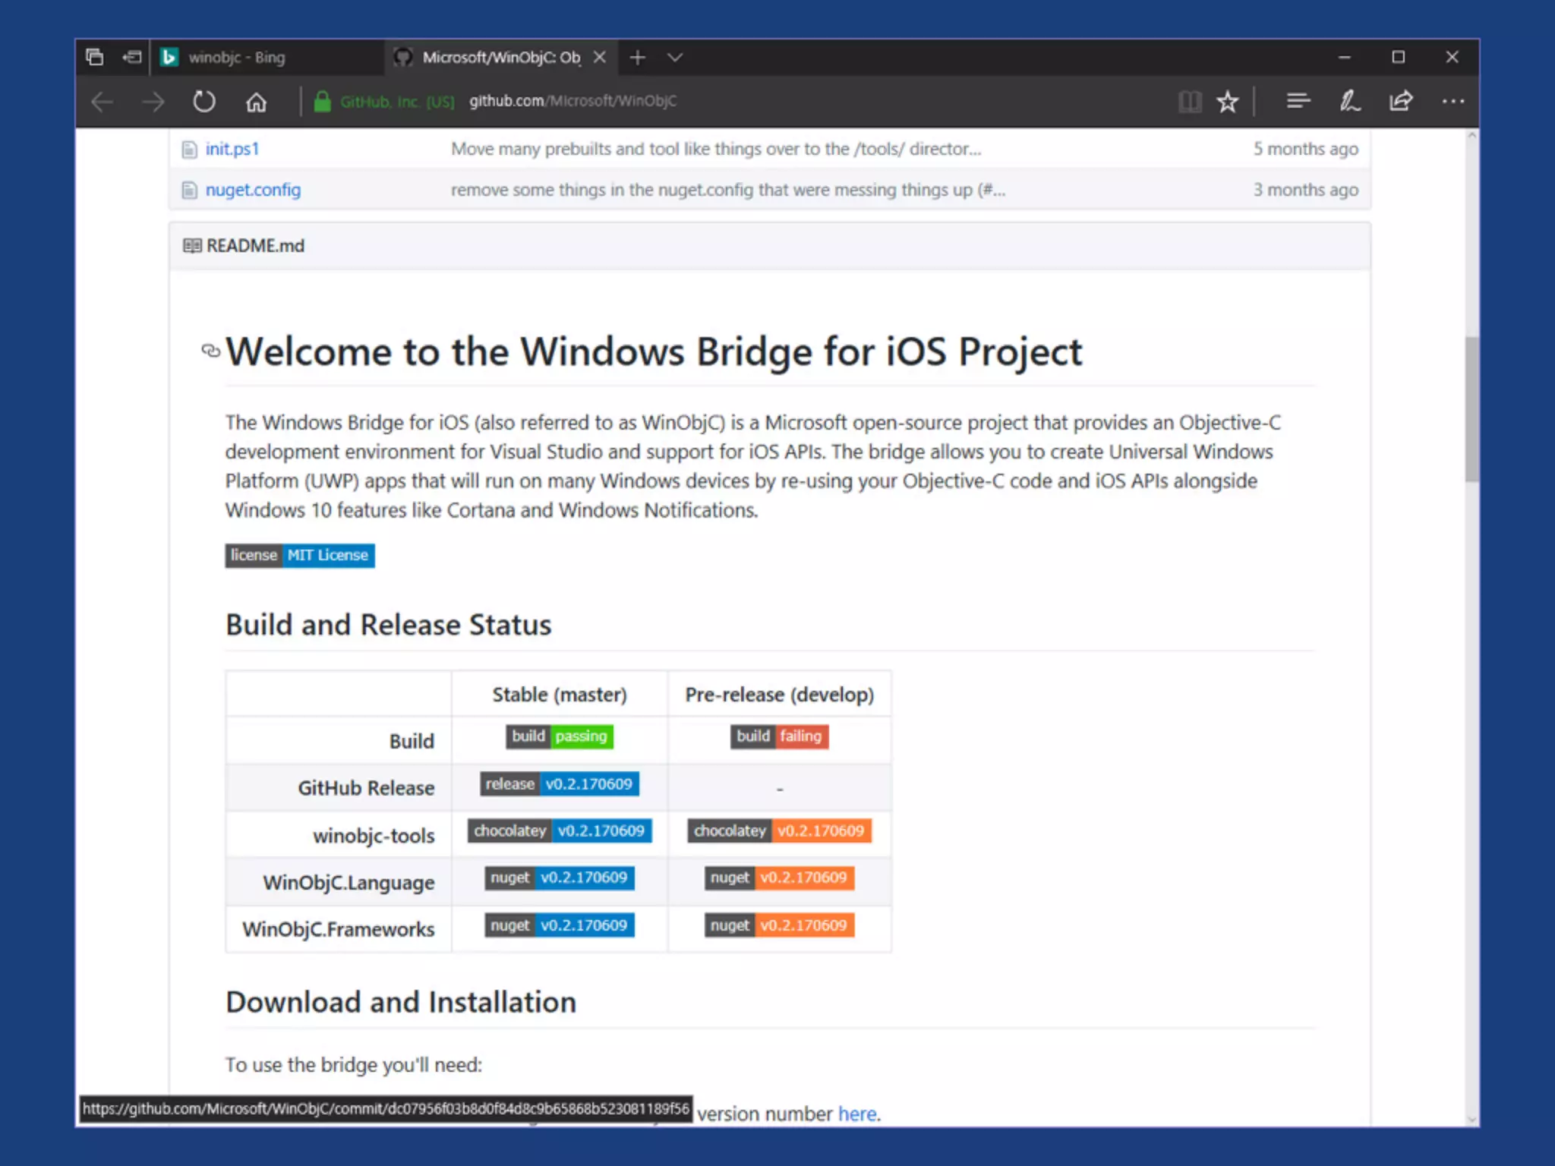Click the heading anchor link icon
1555x1166 pixels.
coord(210,351)
